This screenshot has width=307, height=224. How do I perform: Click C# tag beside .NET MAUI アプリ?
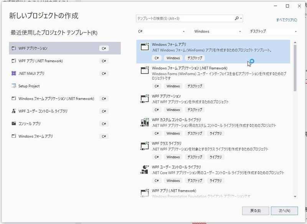[x=104, y=74]
